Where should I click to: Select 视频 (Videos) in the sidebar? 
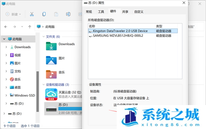pos(15,55)
